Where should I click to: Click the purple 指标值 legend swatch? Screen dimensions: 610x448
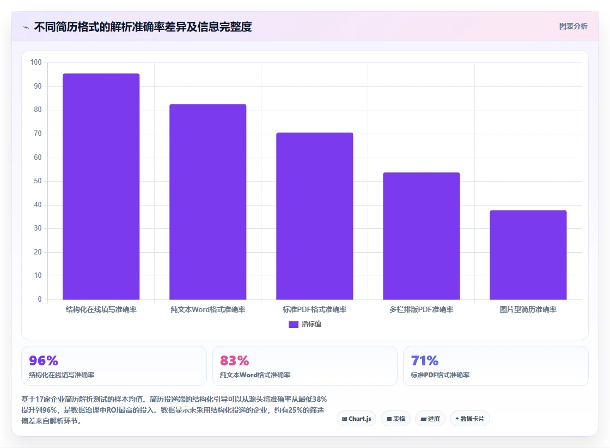294,325
